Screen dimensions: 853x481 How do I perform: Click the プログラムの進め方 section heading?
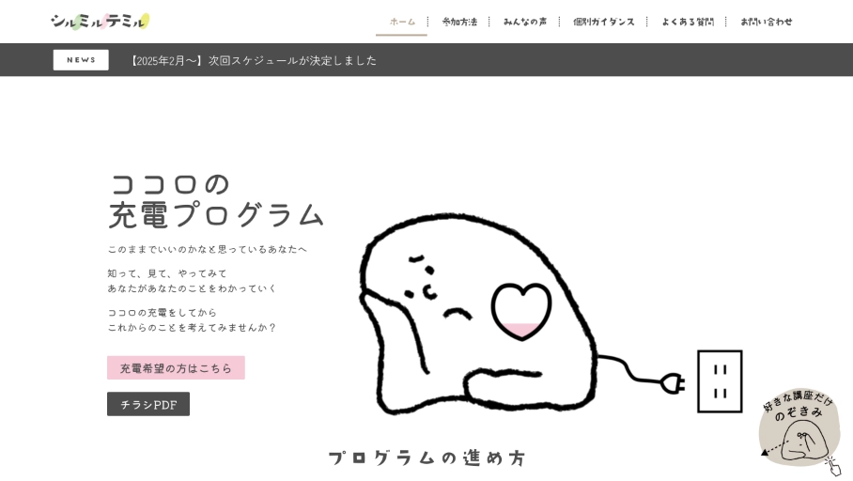tap(426, 458)
